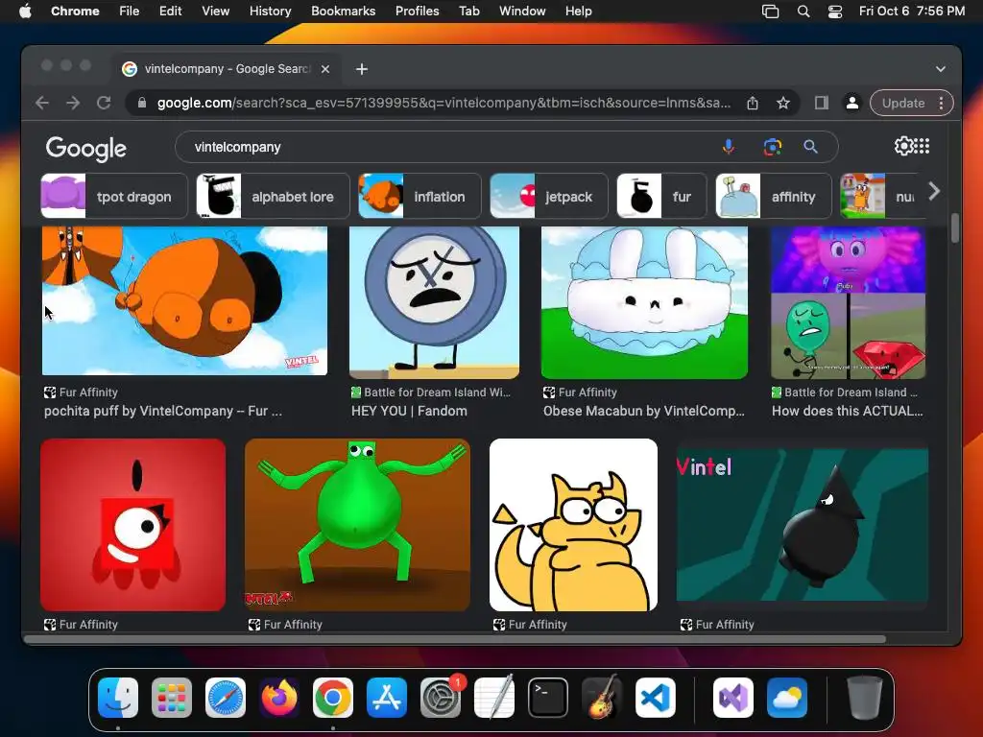Click the voice search microphone icon
This screenshot has height=737, width=983.
click(728, 147)
